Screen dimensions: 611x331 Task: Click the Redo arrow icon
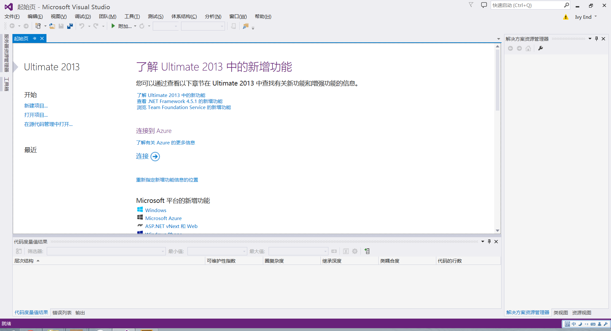96,26
